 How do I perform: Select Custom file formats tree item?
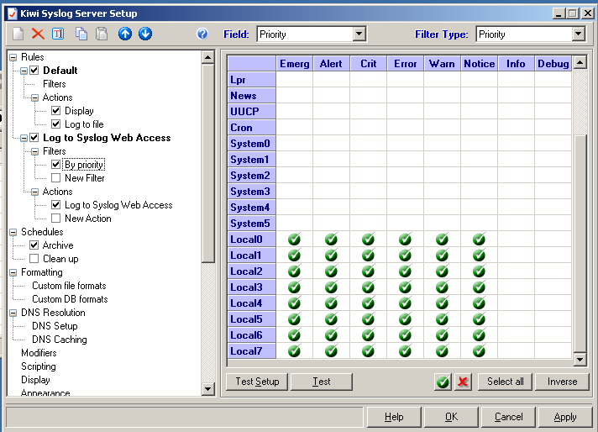pyautogui.click(x=69, y=286)
